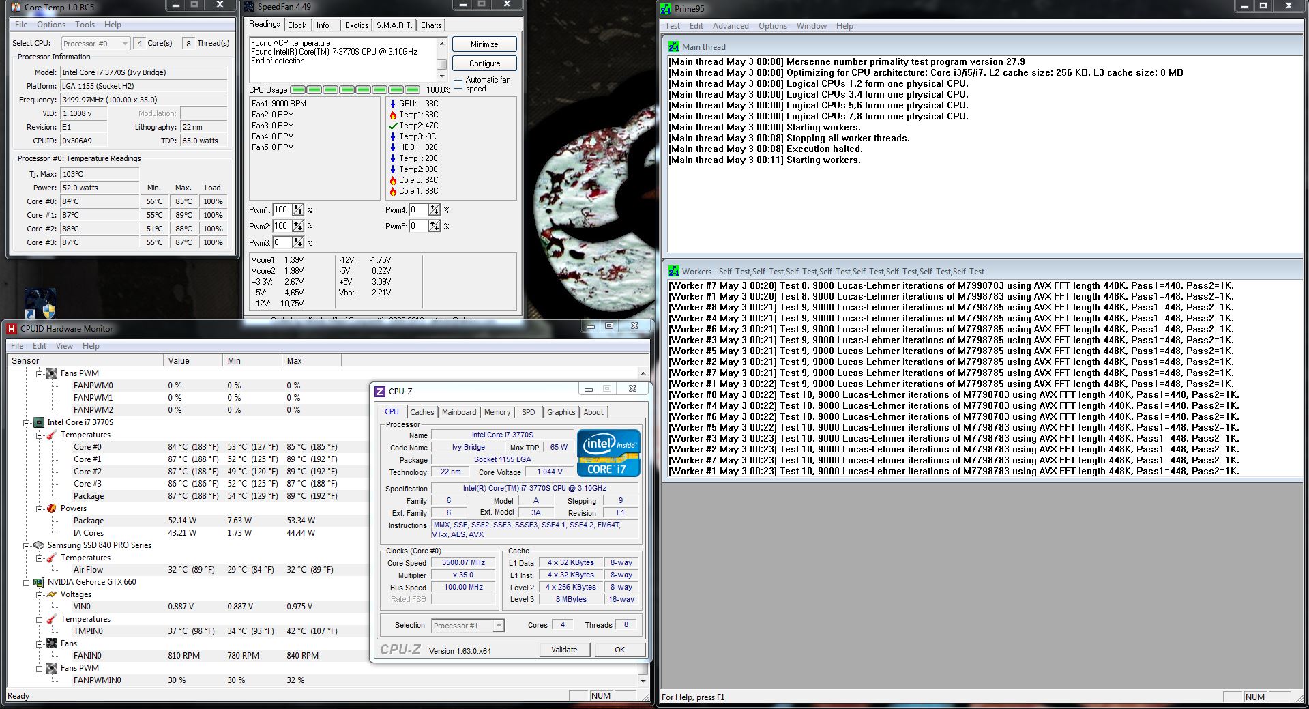Collapse the Fans PWM node containing FANPWMIN0
Screen dimensions: 1309x709
pyautogui.click(x=40, y=669)
